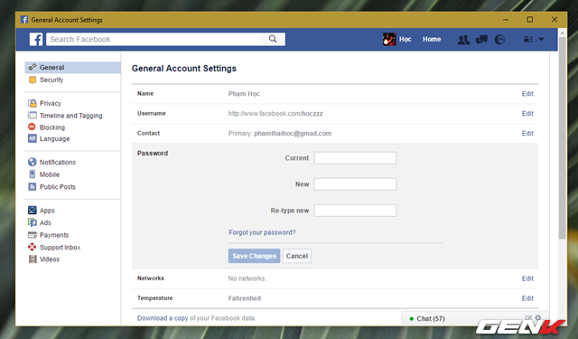Open Videos settings in sidebar
This screenshot has width=578, height=339.
coord(50,259)
